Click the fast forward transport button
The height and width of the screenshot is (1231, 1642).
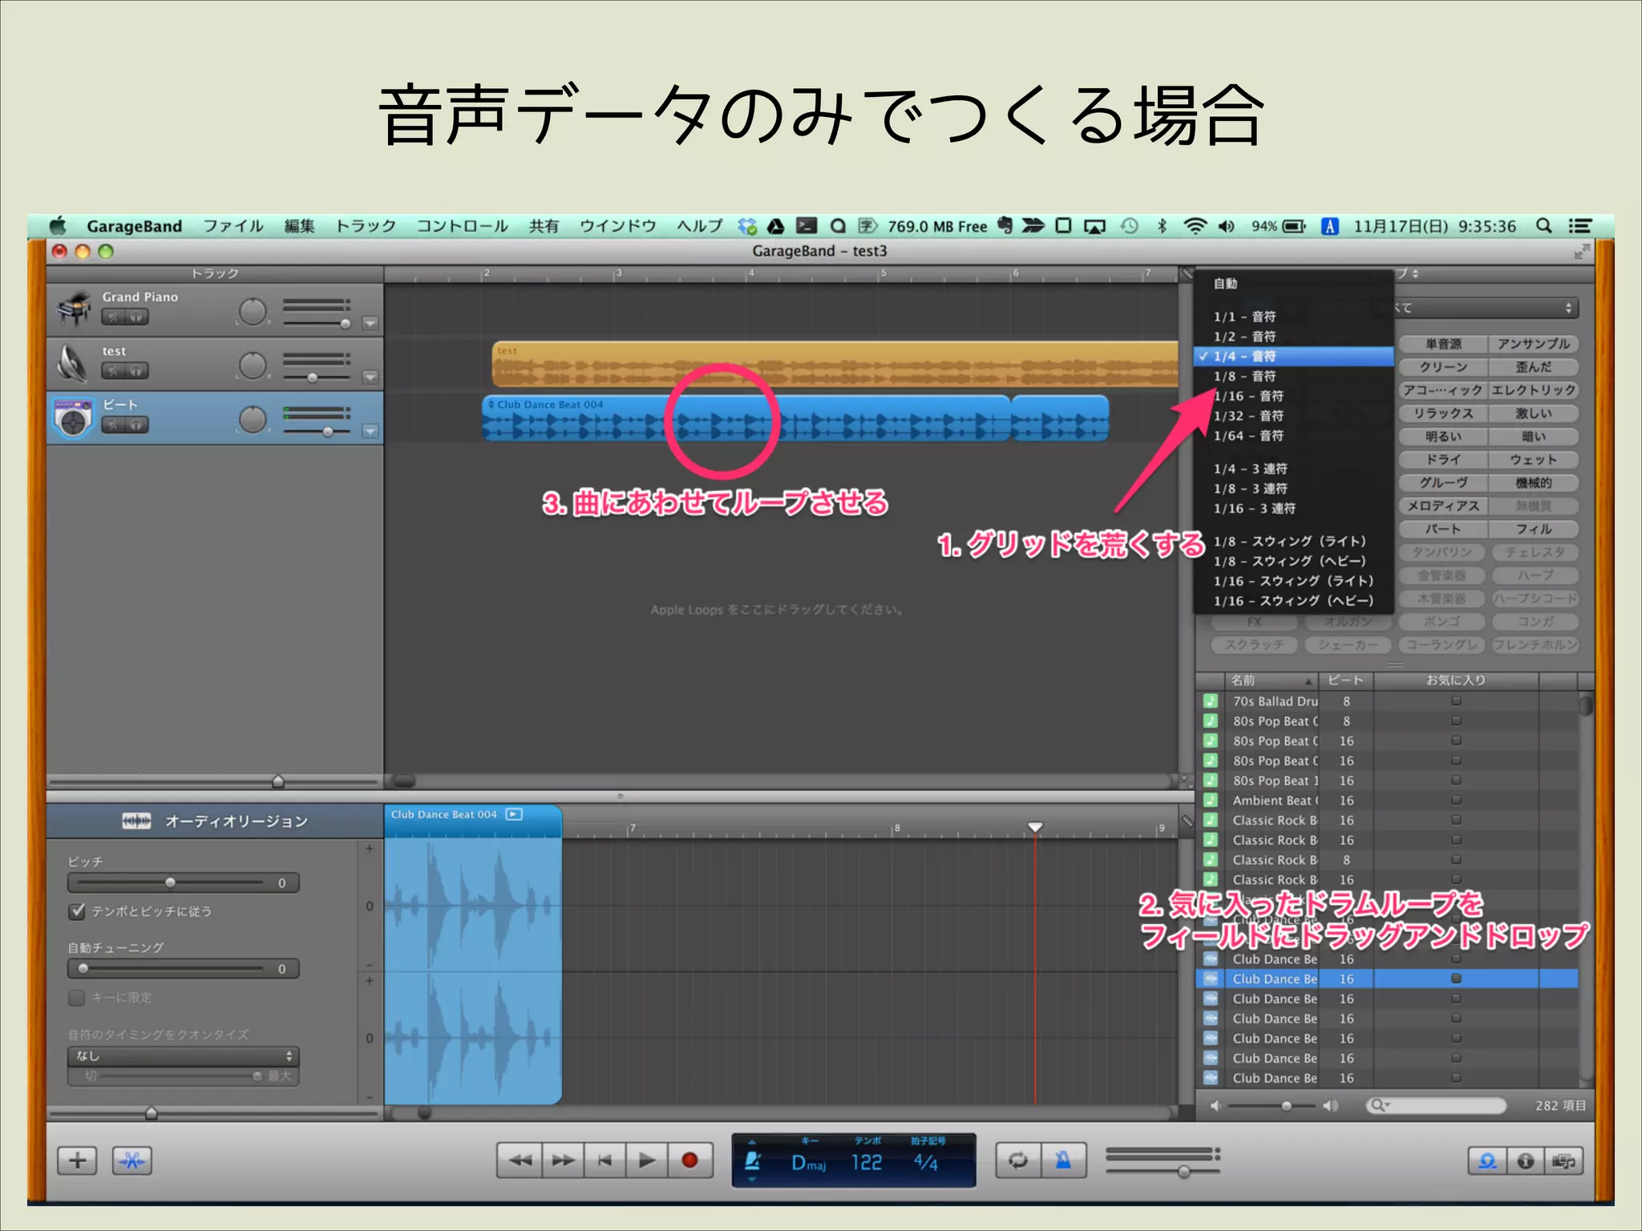tap(563, 1160)
